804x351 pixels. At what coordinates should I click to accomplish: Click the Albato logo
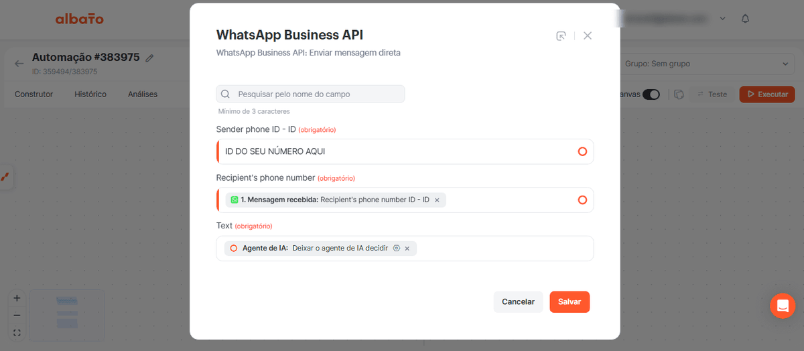click(79, 19)
